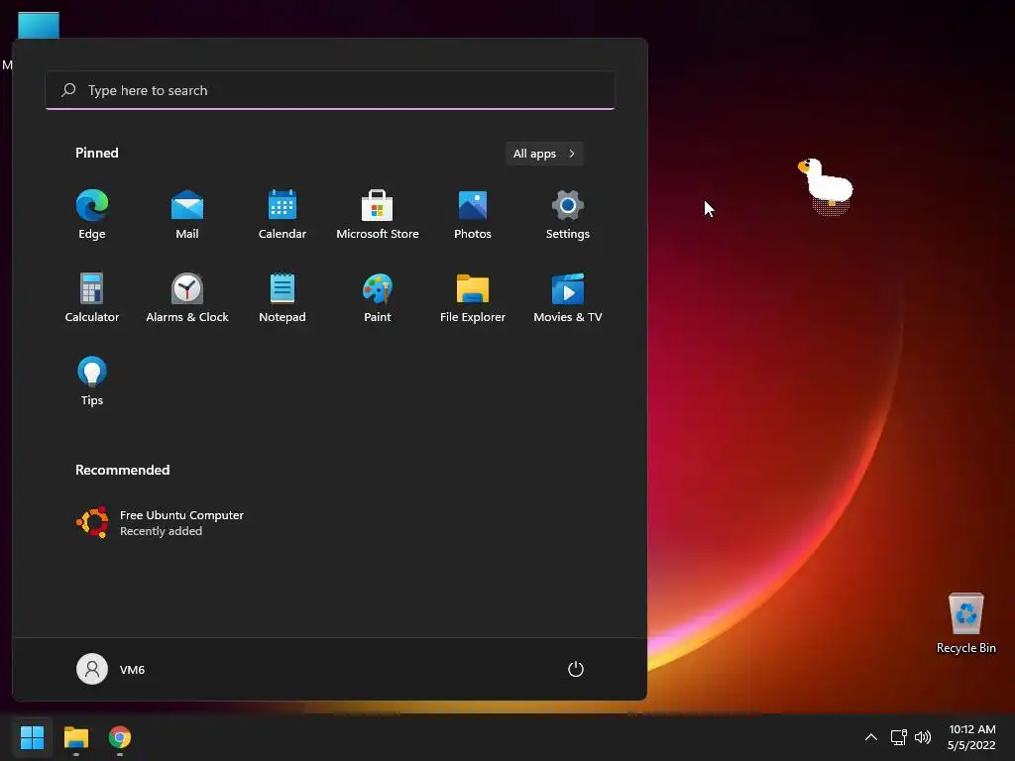Expand the All apps list
This screenshot has width=1015, height=761.
[x=544, y=154]
